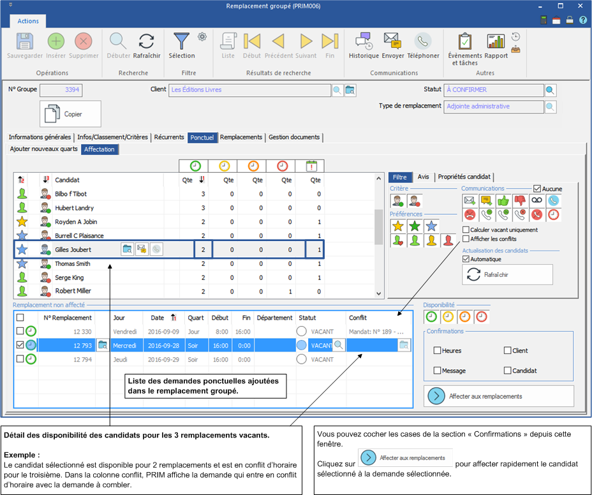Start a search with the Débuter magnifier

point(118,41)
